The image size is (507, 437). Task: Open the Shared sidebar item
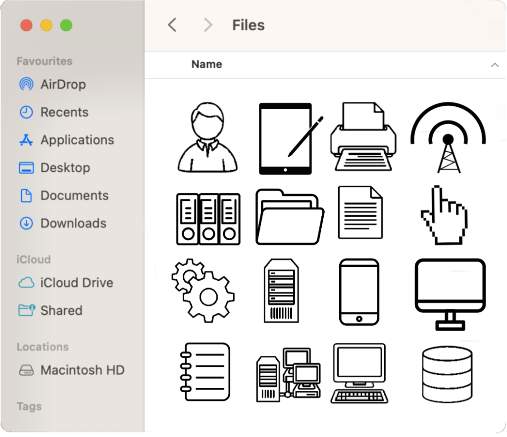[x=51, y=310]
